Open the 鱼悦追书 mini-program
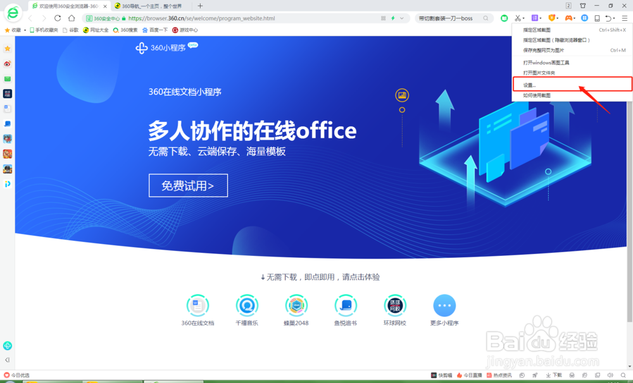Viewport: 633px width, 383px height. (x=346, y=310)
